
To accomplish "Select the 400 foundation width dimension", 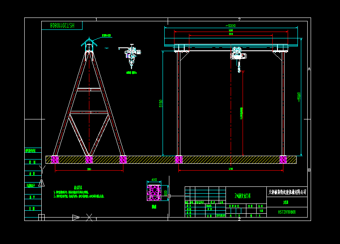I will click(154, 180).
